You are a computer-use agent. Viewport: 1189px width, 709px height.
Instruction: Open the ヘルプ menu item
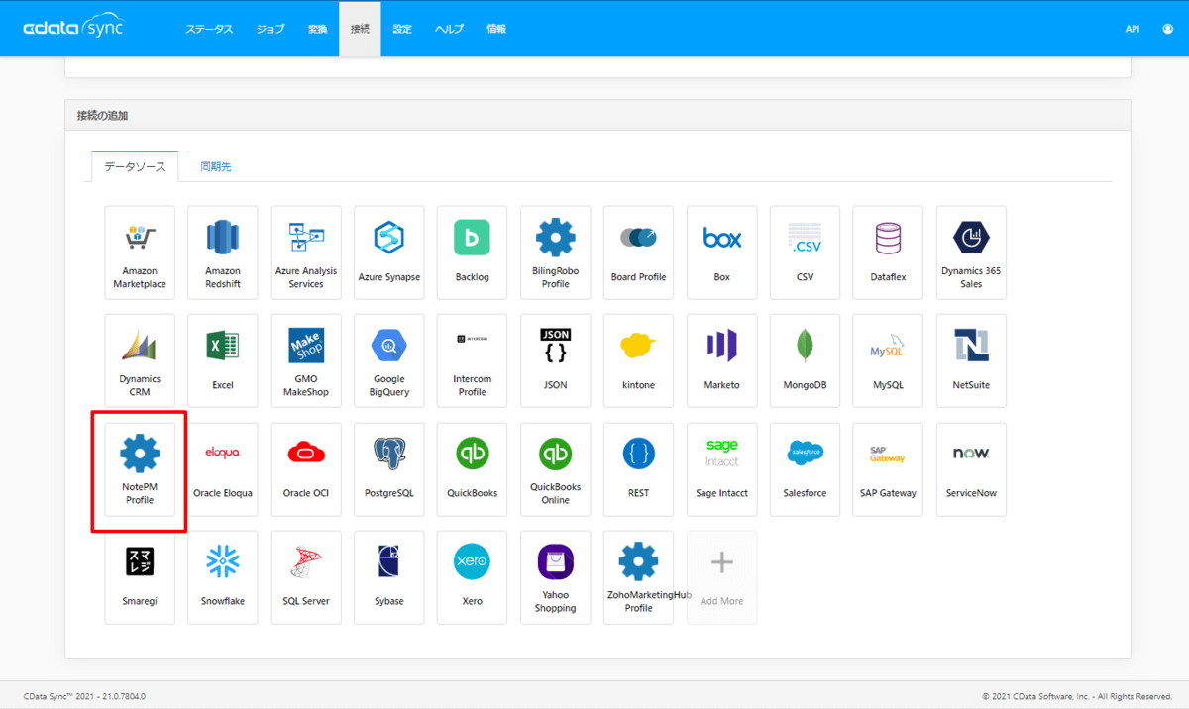pos(450,29)
